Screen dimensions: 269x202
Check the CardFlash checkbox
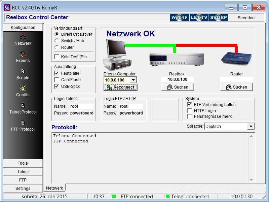[56, 80]
